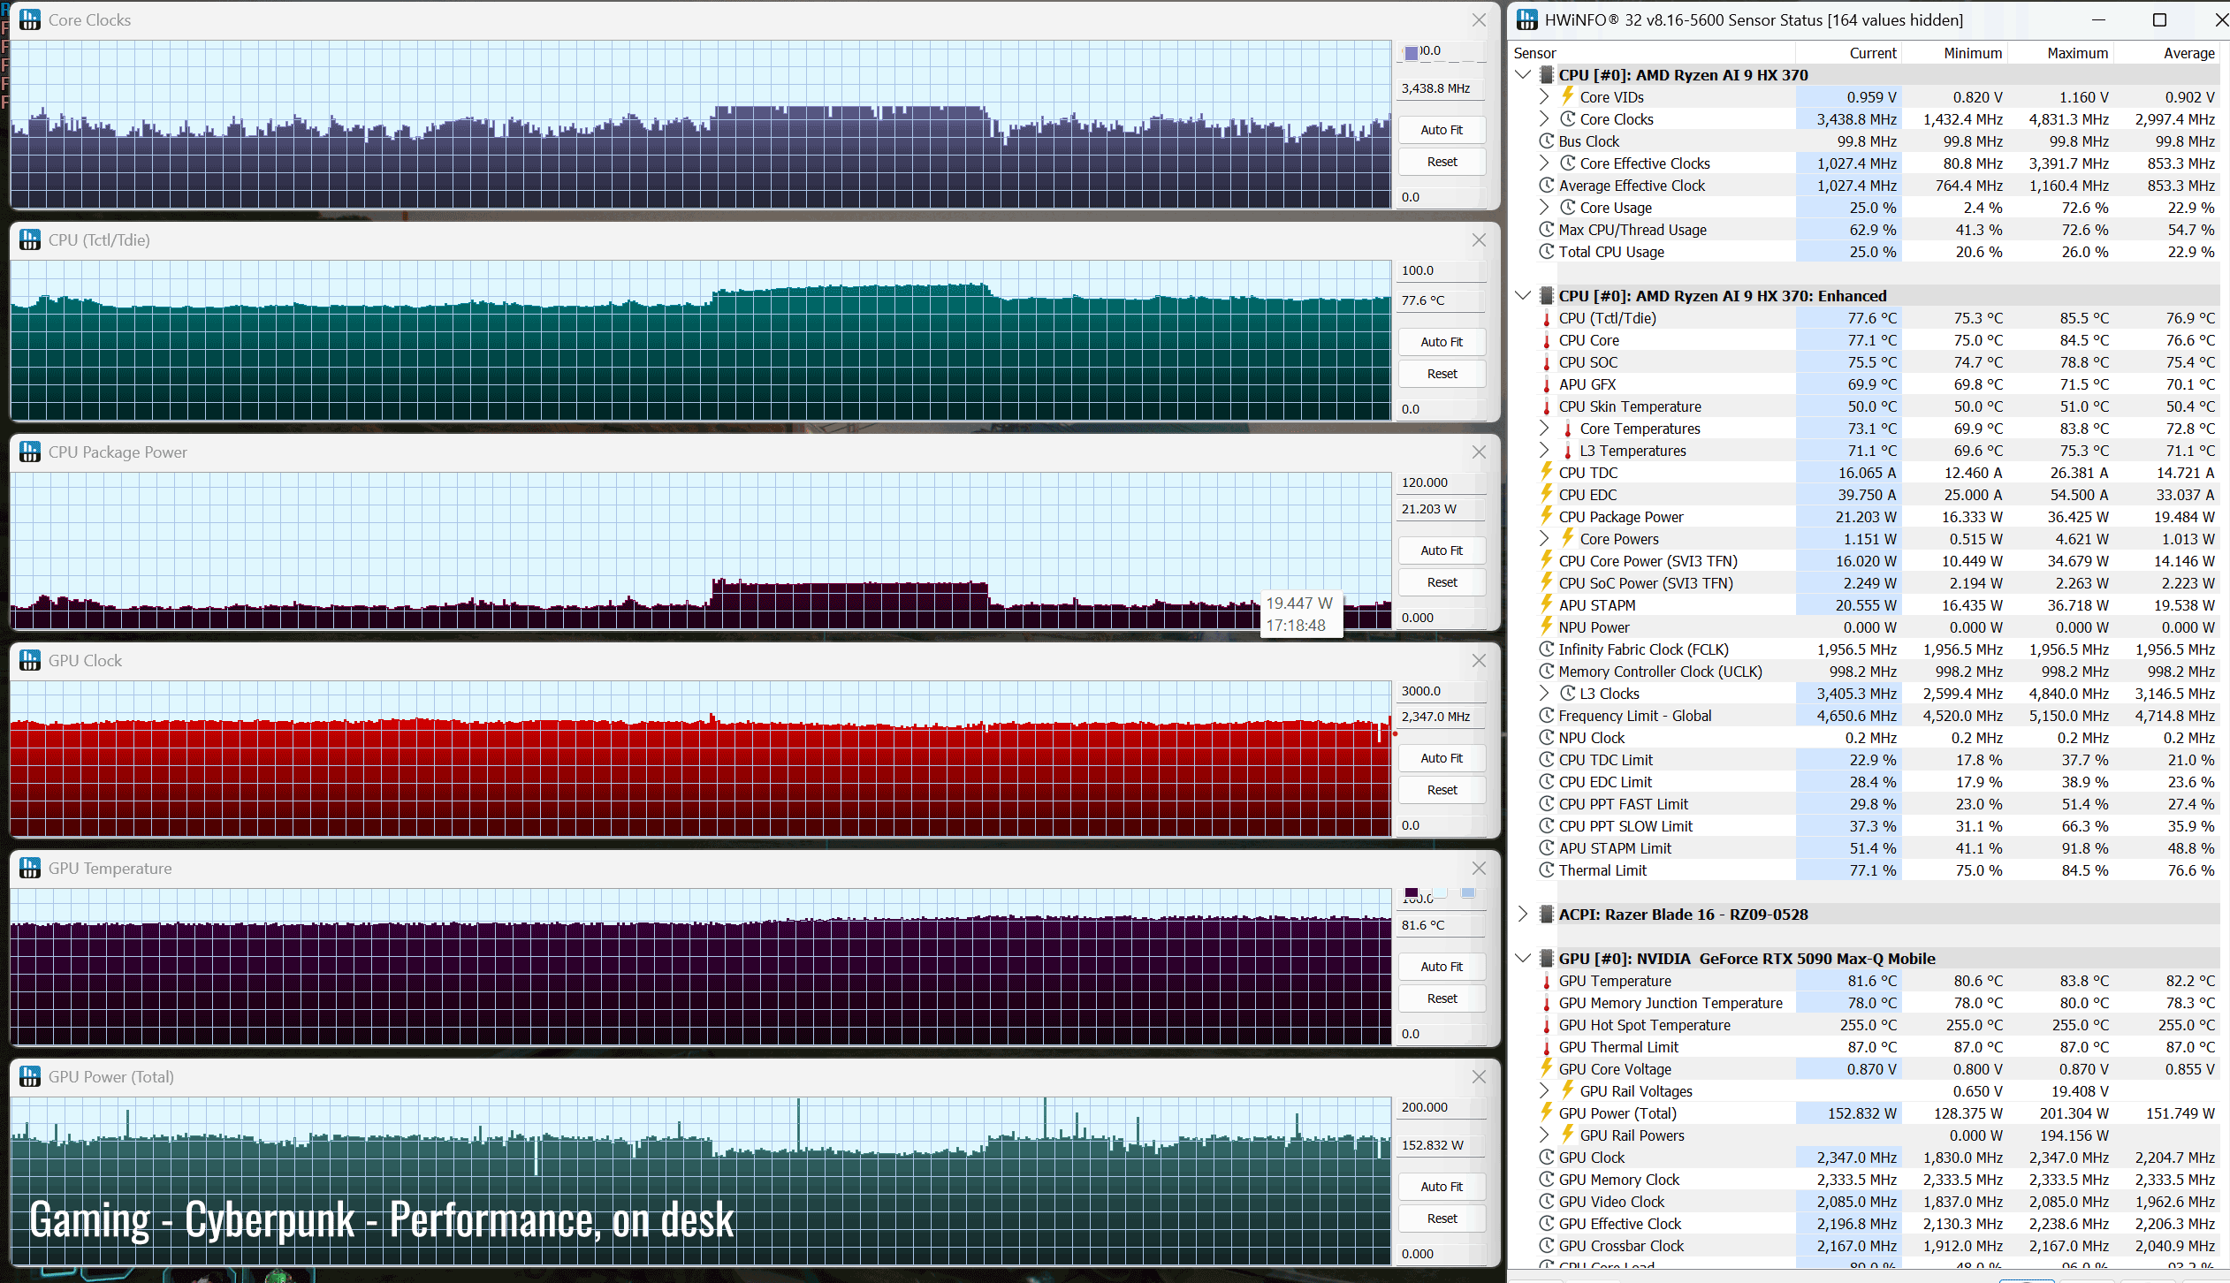Click the HWiNFO Sensor Status window icon
2230x1283 pixels.
(1526, 19)
